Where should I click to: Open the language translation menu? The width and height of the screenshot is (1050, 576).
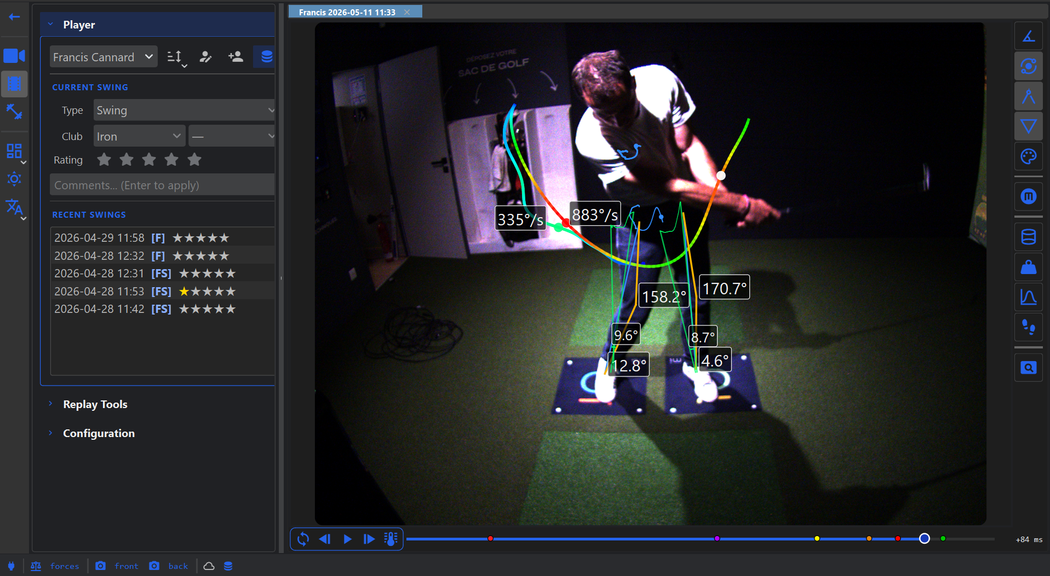pyautogui.click(x=14, y=208)
